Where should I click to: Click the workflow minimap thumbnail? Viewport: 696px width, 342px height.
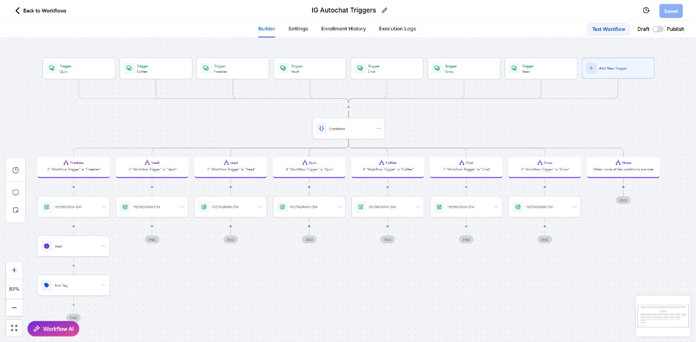point(663,315)
